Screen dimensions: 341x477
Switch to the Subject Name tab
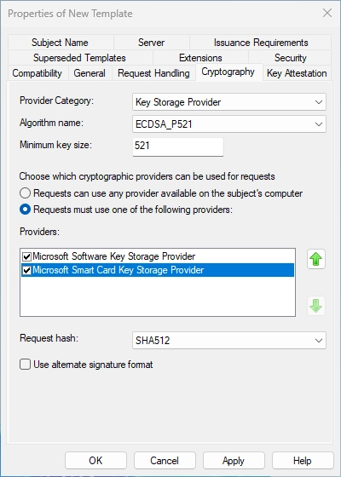tap(60, 43)
